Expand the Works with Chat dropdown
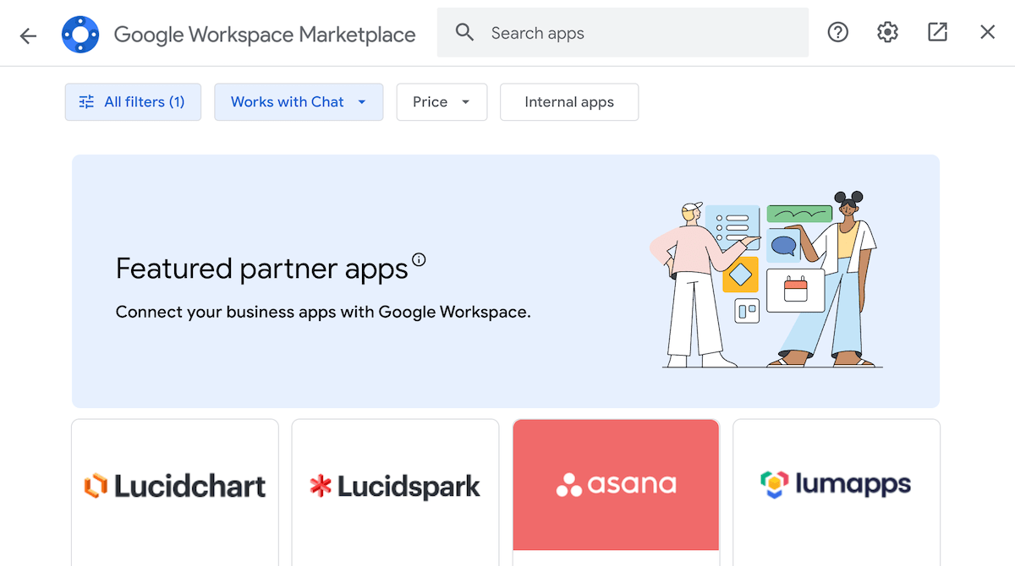The width and height of the screenshot is (1015, 566). pyautogui.click(x=299, y=102)
